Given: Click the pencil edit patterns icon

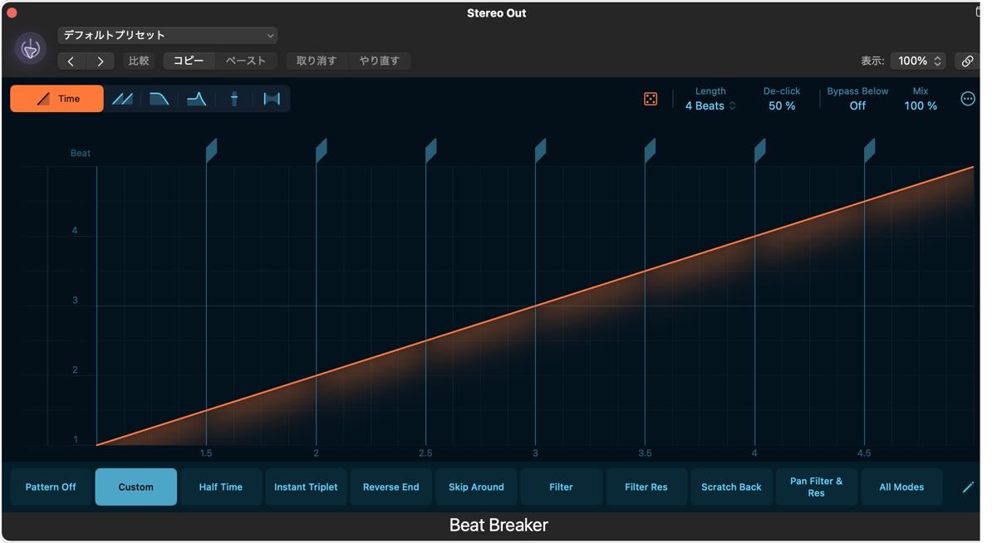Looking at the screenshot, I should tap(968, 487).
